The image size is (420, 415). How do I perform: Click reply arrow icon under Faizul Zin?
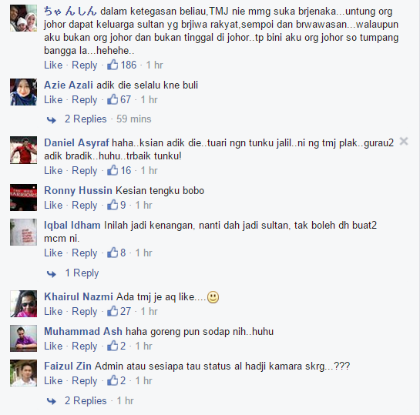pos(52,401)
